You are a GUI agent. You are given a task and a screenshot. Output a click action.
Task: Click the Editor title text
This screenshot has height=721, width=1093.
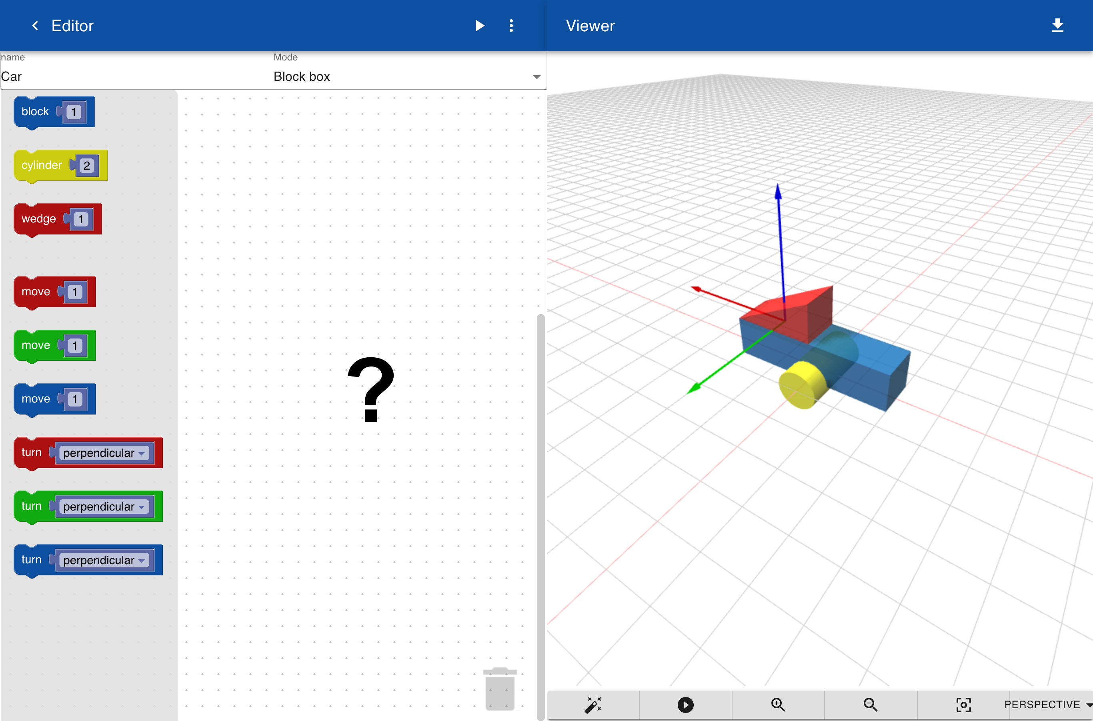(x=72, y=26)
